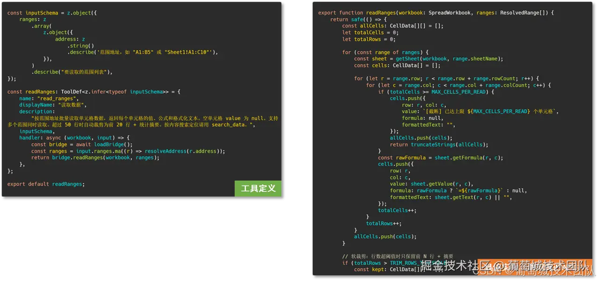Click the 'if (totalCells >= MAX_CELLS_PER_READ)' line

436,92
